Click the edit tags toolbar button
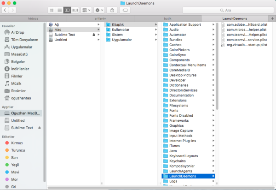276x190 pixels. (x=125, y=10)
